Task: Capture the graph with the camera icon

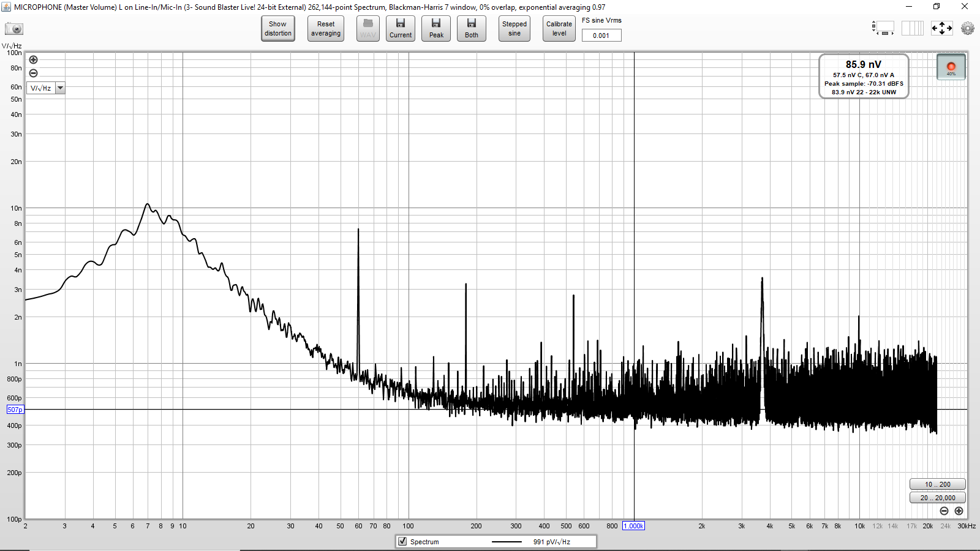Action: point(14,29)
